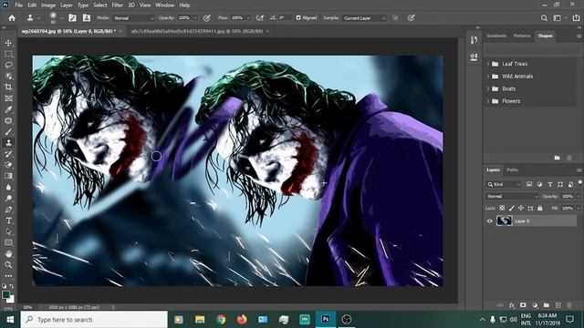584x328 pixels.
Task: Select the Dodge tool
Action: 8,199
